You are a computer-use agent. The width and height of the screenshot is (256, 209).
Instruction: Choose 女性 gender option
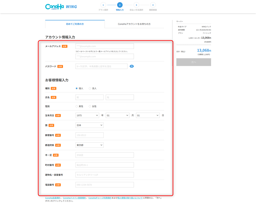click(90, 106)
